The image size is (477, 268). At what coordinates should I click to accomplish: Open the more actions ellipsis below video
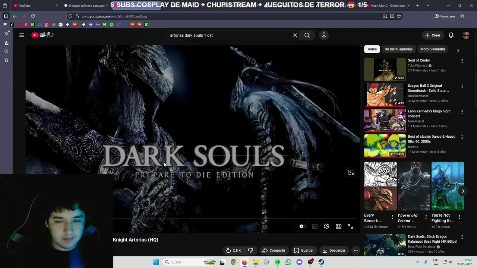pos(356,250)
